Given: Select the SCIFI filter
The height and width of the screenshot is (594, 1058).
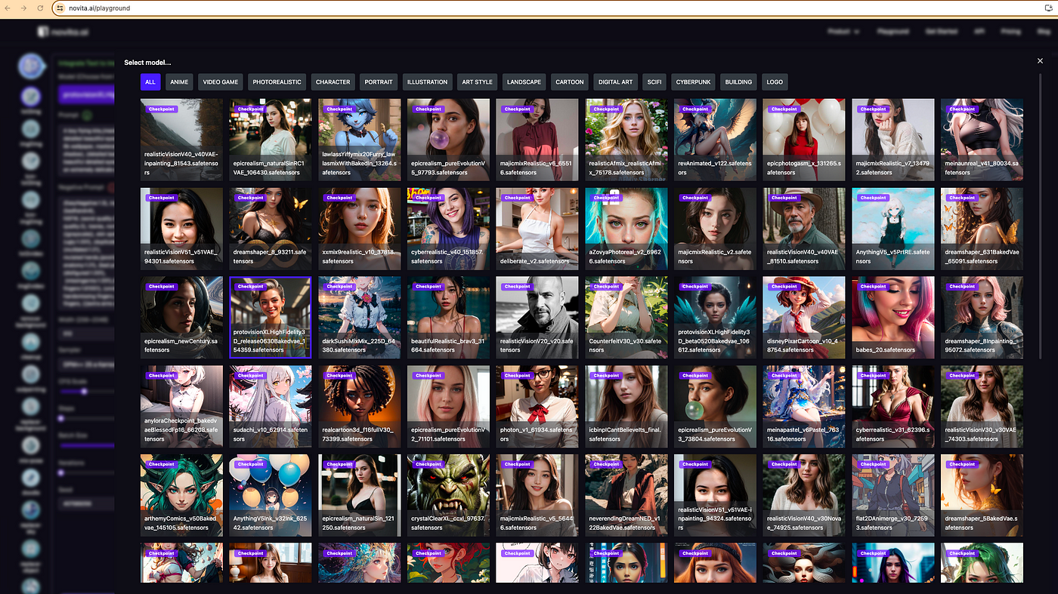Looking at the screenshot, I should (654, 82).
